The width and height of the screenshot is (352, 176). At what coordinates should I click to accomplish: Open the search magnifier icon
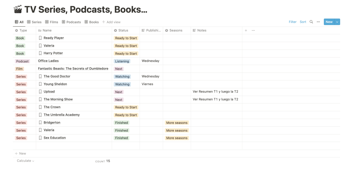[x=311, y=22]
